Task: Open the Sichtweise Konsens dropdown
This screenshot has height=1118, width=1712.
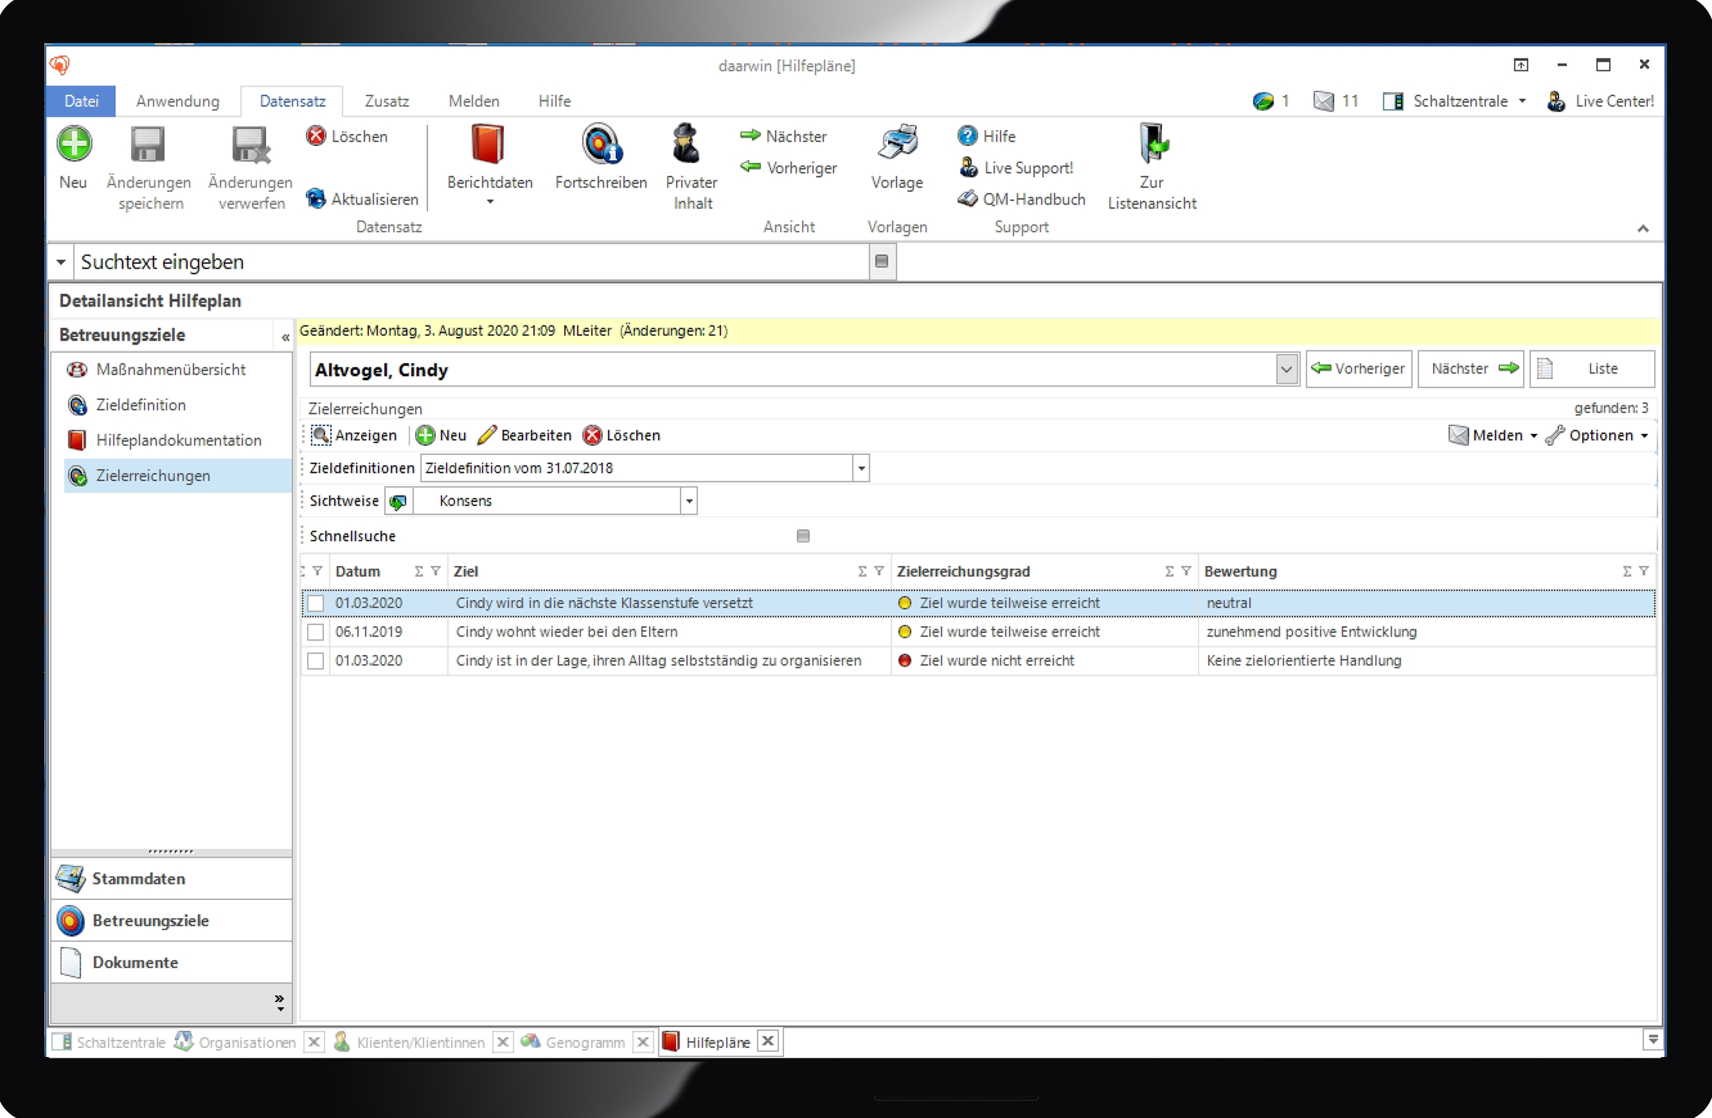Action: (x=689, y=501)
